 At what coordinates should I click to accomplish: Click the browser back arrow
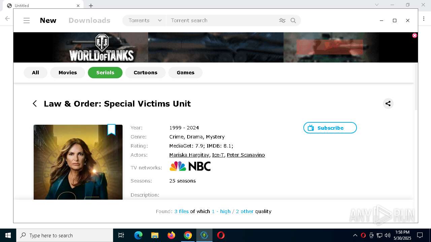[7, 18]
